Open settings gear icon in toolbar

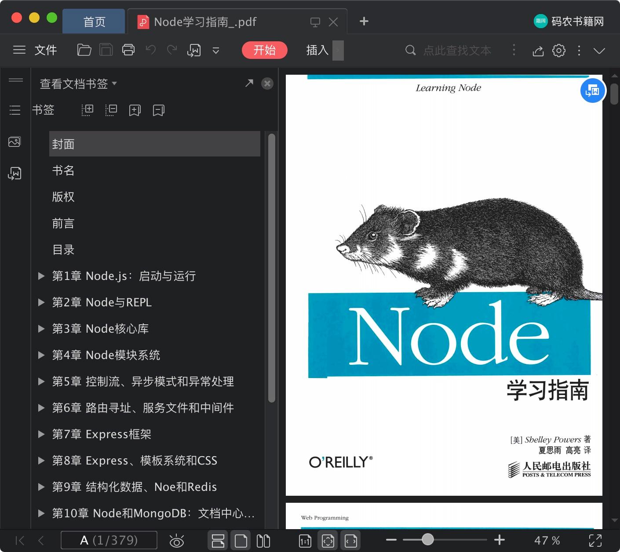pyautogui.click(x=559, y=51)
